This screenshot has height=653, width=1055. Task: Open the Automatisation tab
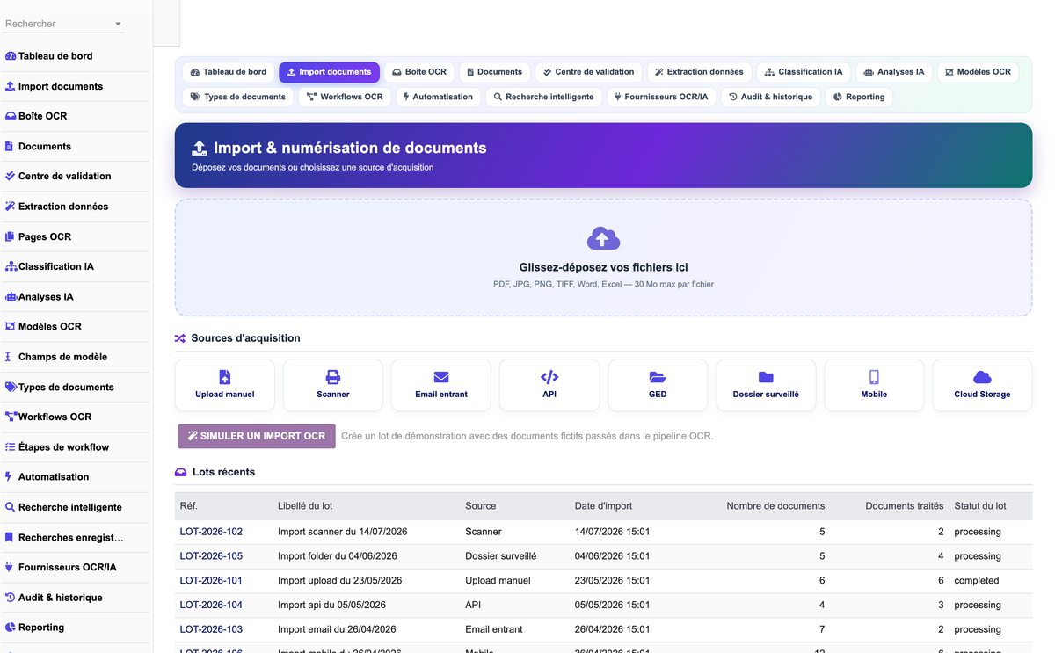[438, 97]
